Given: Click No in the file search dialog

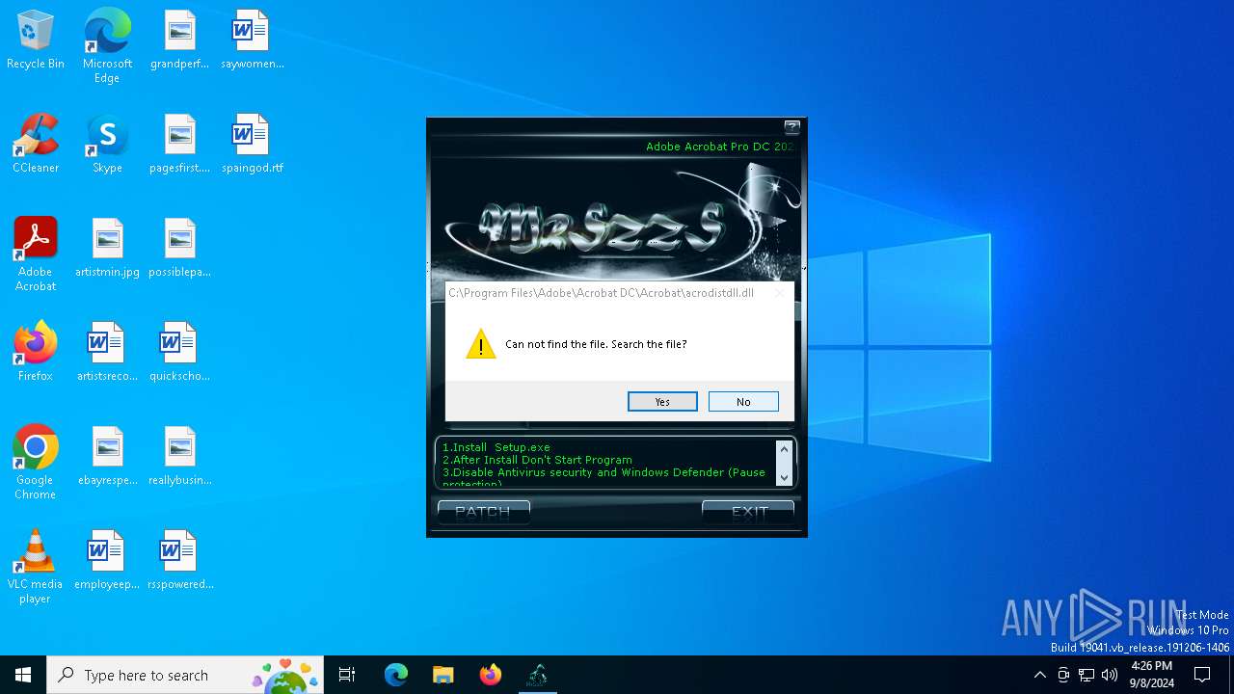Looking at the screenshot, I should pos(743,402).
